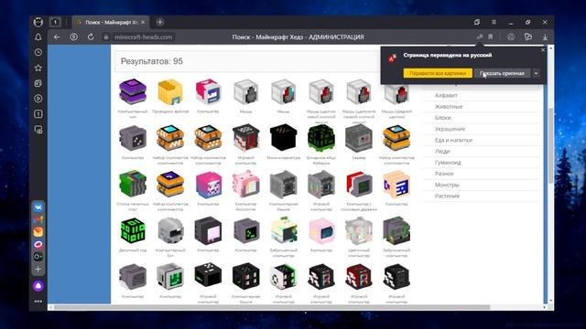586x329 pixels.
Task: Open history clock in the sidebar
Action: pos(38,52)
